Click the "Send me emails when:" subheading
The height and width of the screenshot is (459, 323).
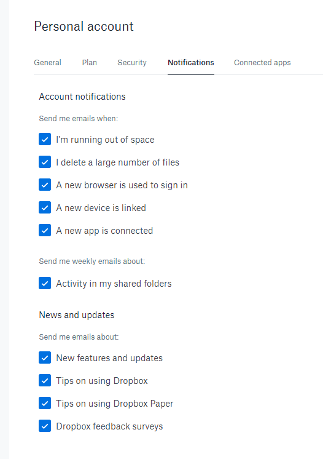coord(79,119)
